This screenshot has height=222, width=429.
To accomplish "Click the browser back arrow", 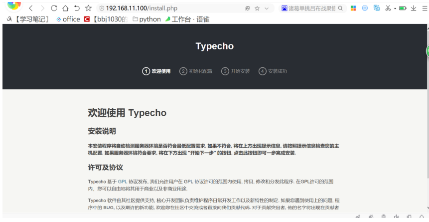I will 31,8.
